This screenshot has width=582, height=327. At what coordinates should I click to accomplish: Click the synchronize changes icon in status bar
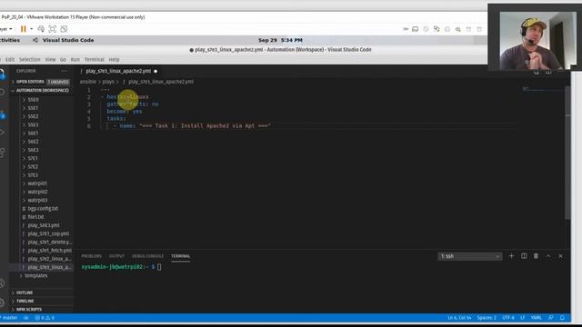[26, 318]
